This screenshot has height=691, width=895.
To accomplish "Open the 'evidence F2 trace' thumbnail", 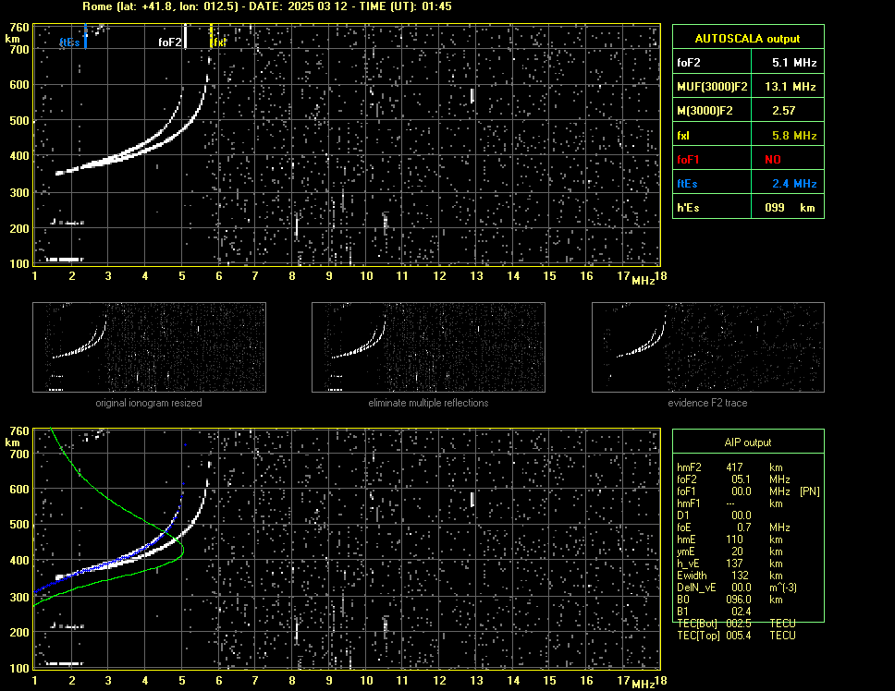I will 708,347.
